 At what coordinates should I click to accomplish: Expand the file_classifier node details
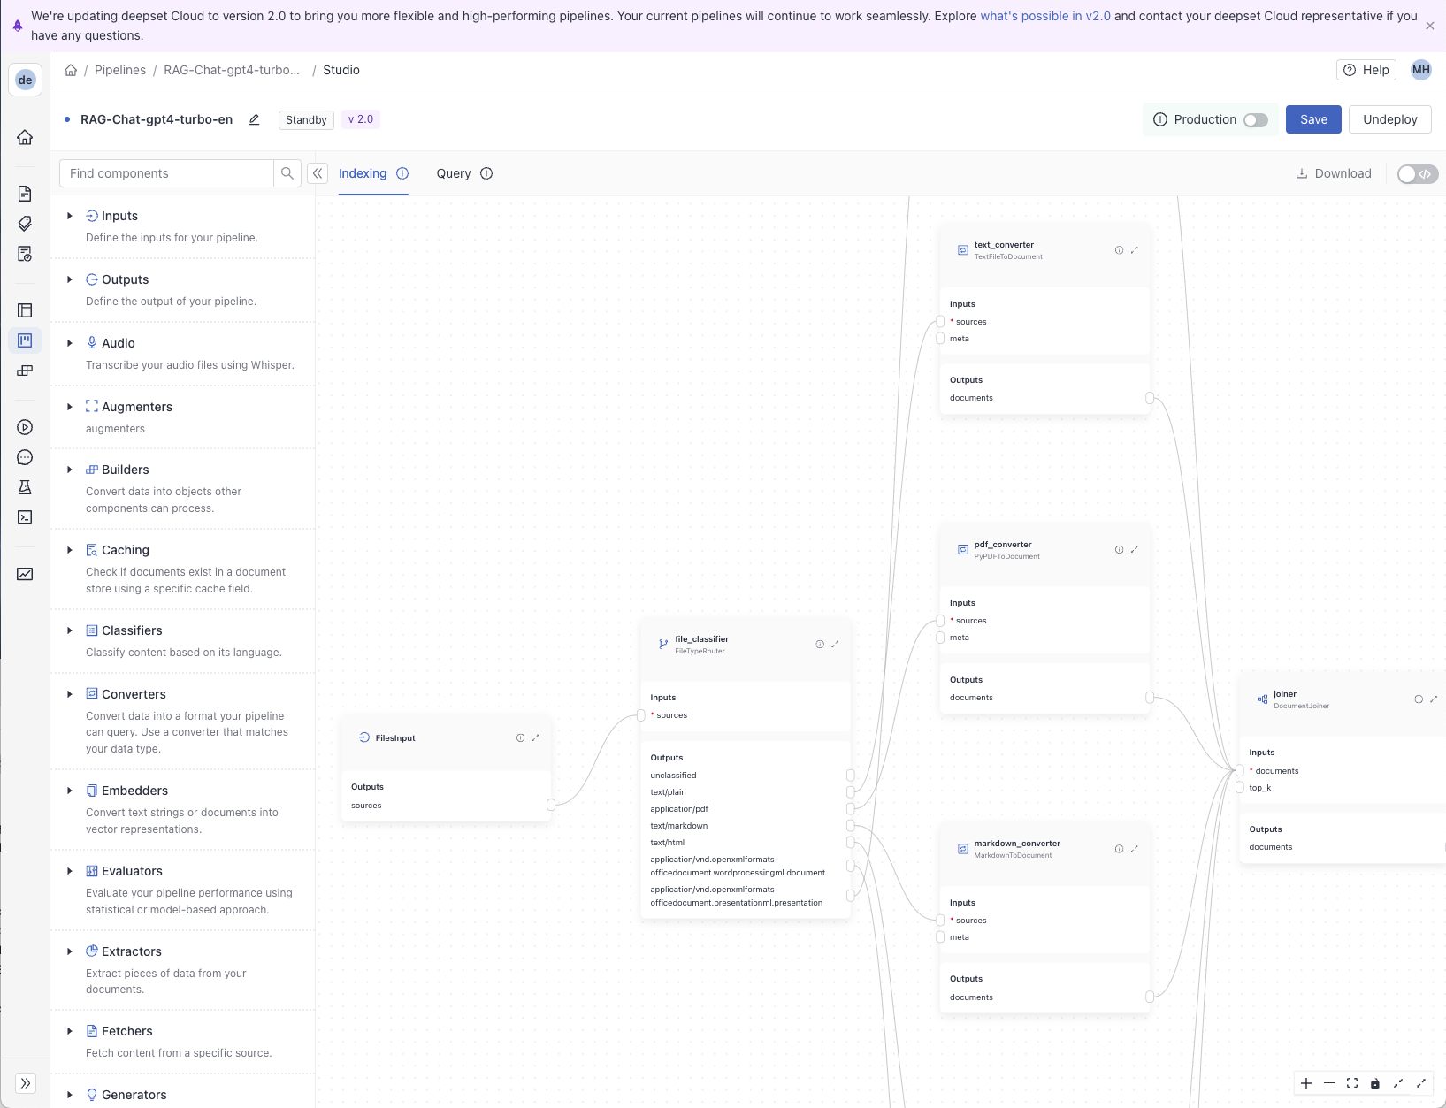836,644
